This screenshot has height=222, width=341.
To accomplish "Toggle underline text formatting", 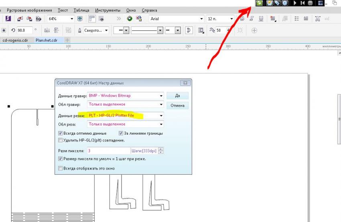I will [261, 19].
